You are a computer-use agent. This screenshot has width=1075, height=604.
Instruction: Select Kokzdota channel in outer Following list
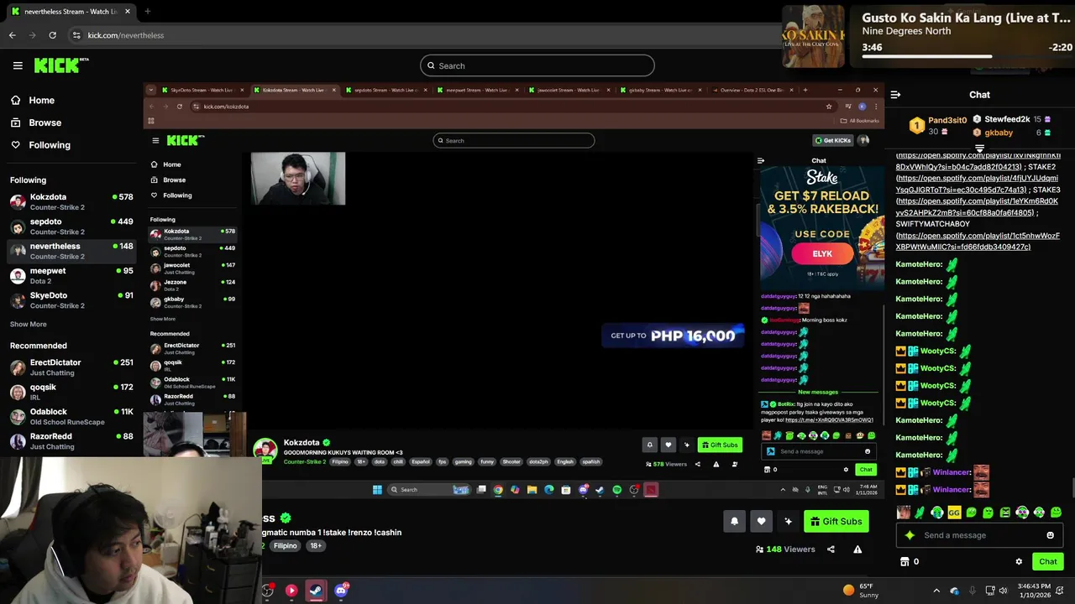(x=71, y=201)
